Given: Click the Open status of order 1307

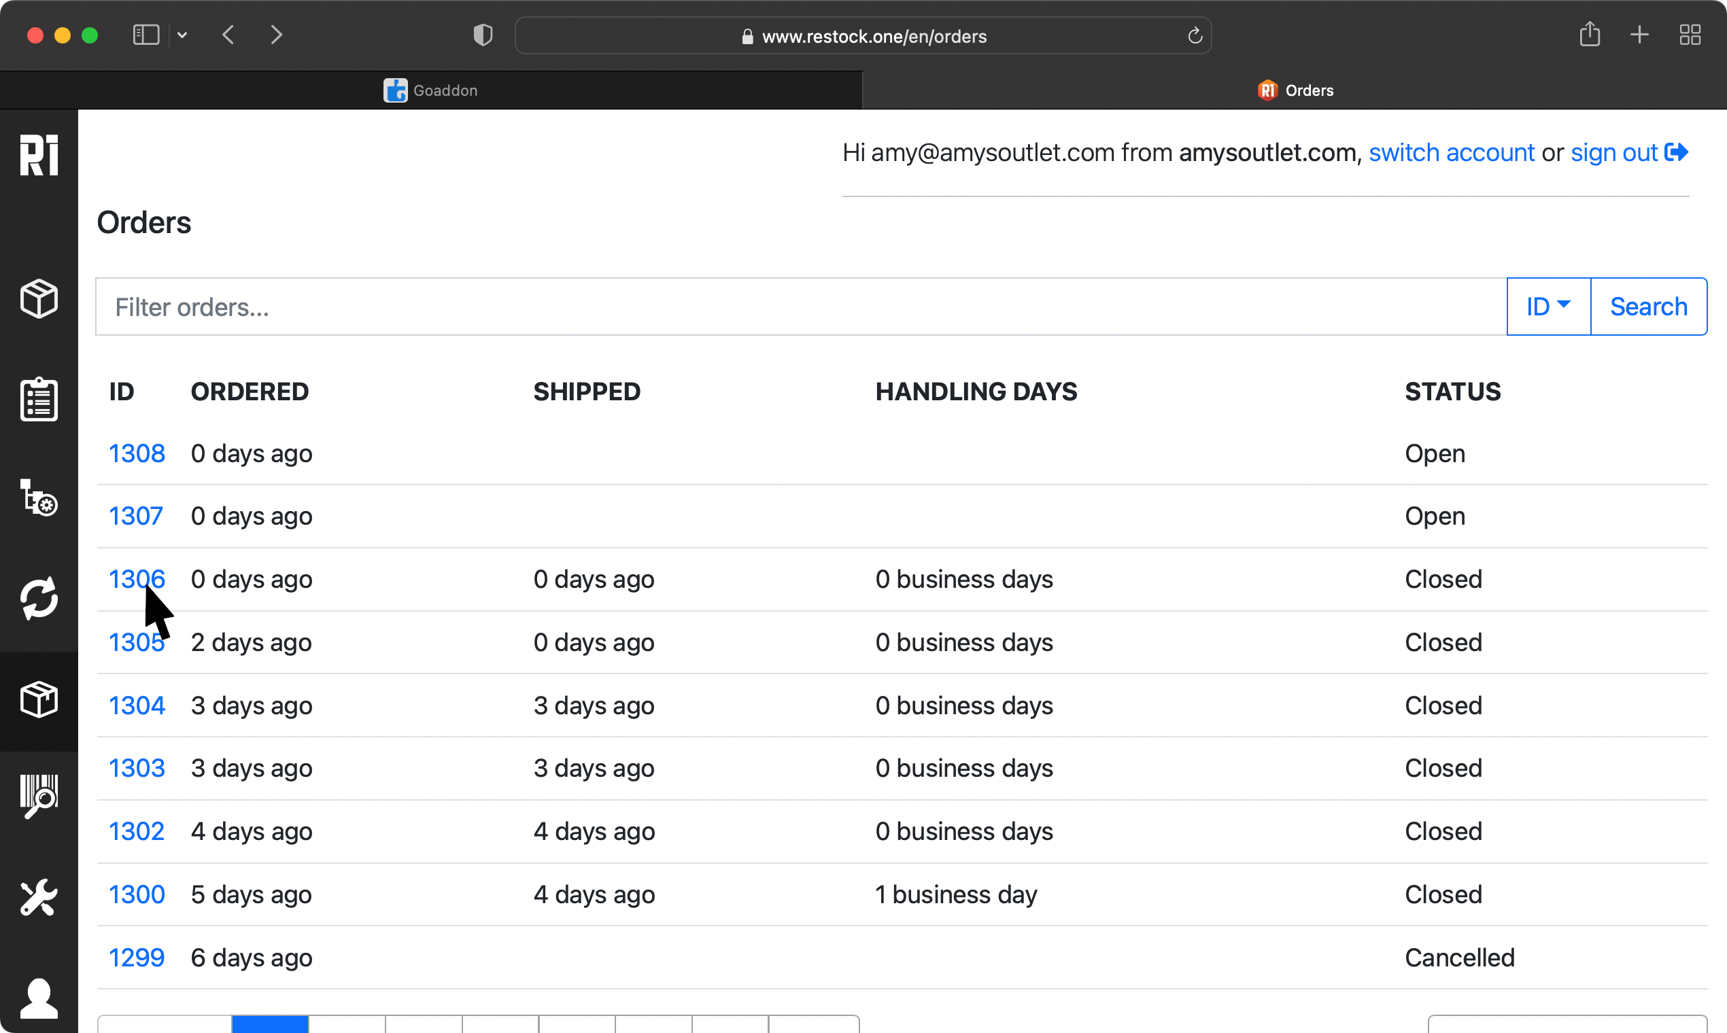Looking at the screenshot, I should pos(1435,516).
